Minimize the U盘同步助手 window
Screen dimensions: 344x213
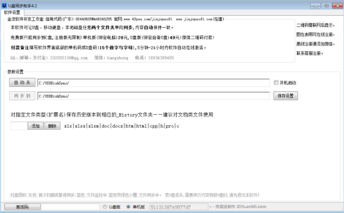pos(315,6)
